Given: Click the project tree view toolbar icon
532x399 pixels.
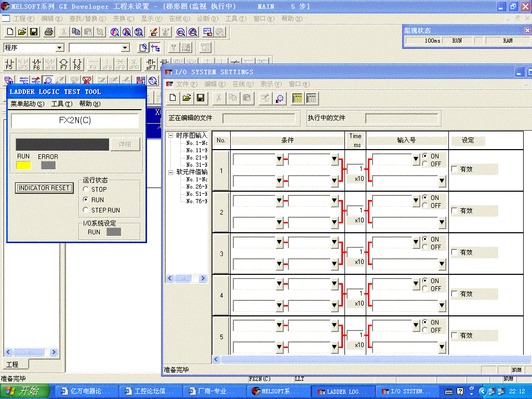Looking at the screenshot, I should pyautogui.click(x=155, y=47).
